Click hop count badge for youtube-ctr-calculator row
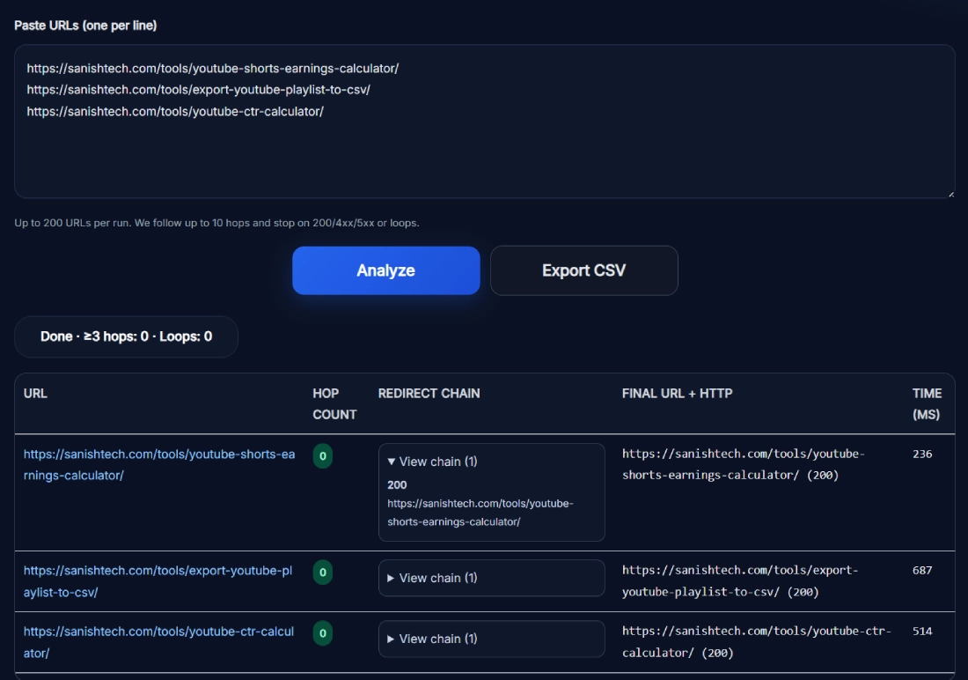Viewport: 968px width, 680px height. pyautogui.click(x=323, y=633)
